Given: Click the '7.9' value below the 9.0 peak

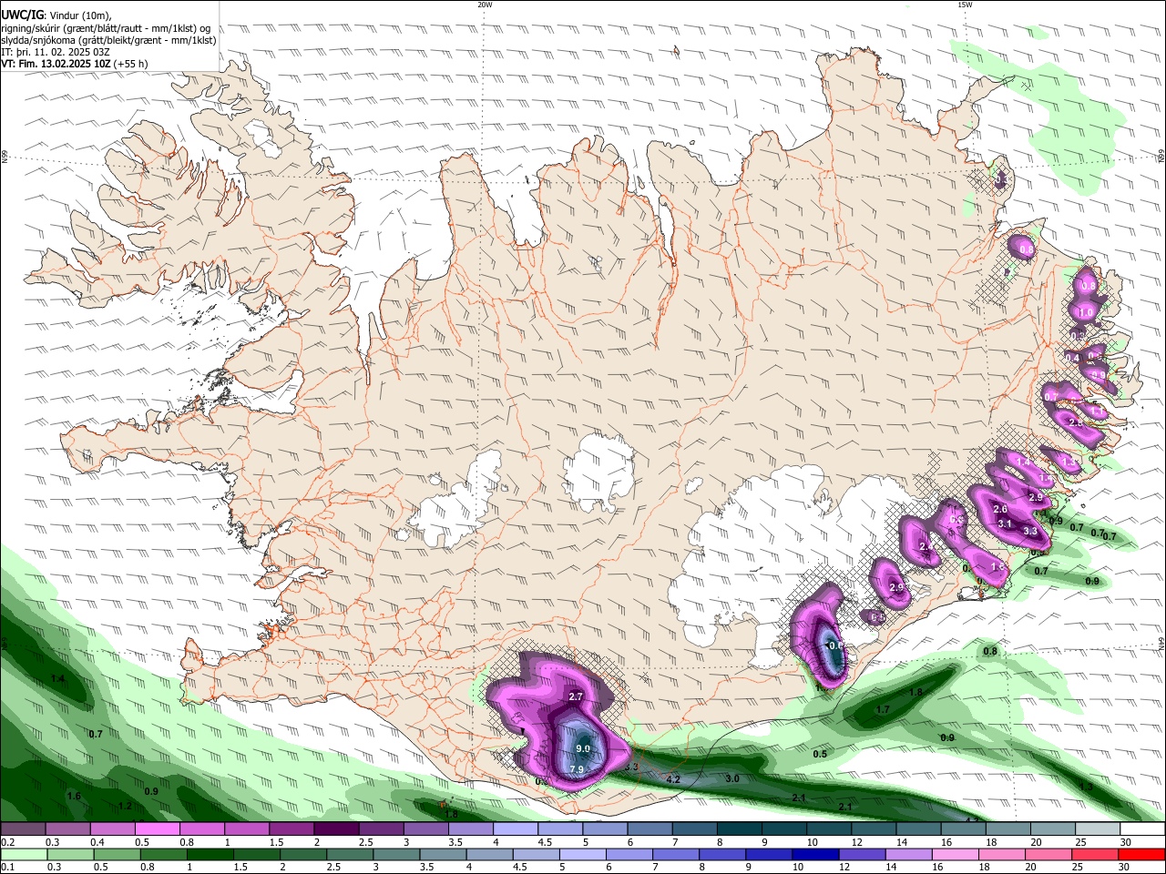Looking at the screenshot, I should click(x=576, y=769).
